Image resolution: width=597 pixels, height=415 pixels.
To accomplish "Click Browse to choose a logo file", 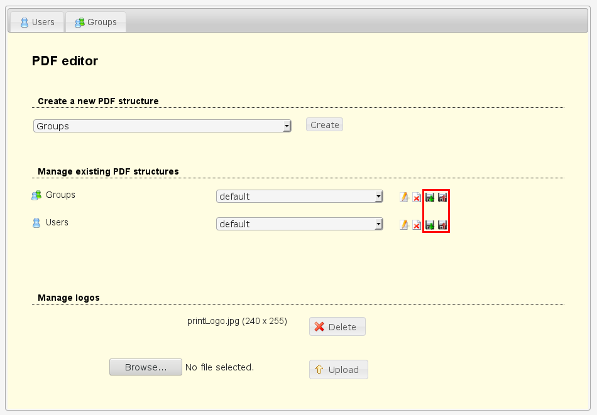I will point(145,367).
